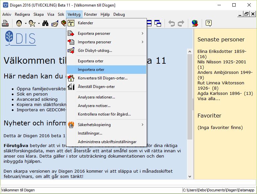Select Gör Disbyt-utdrag menu entry

tap(106, 51)
